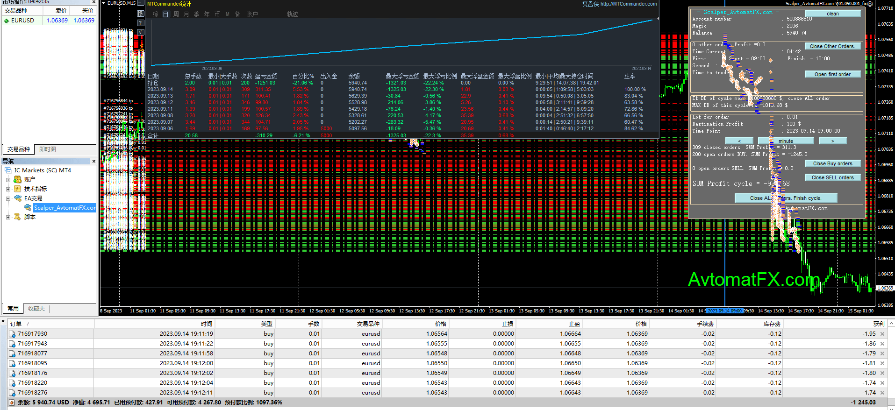Click the order icon for 716918276
Viewport: 895px width, 410px height.
(12, 393)
